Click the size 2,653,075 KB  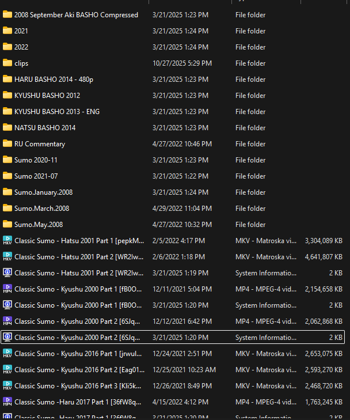pos(324,354)
